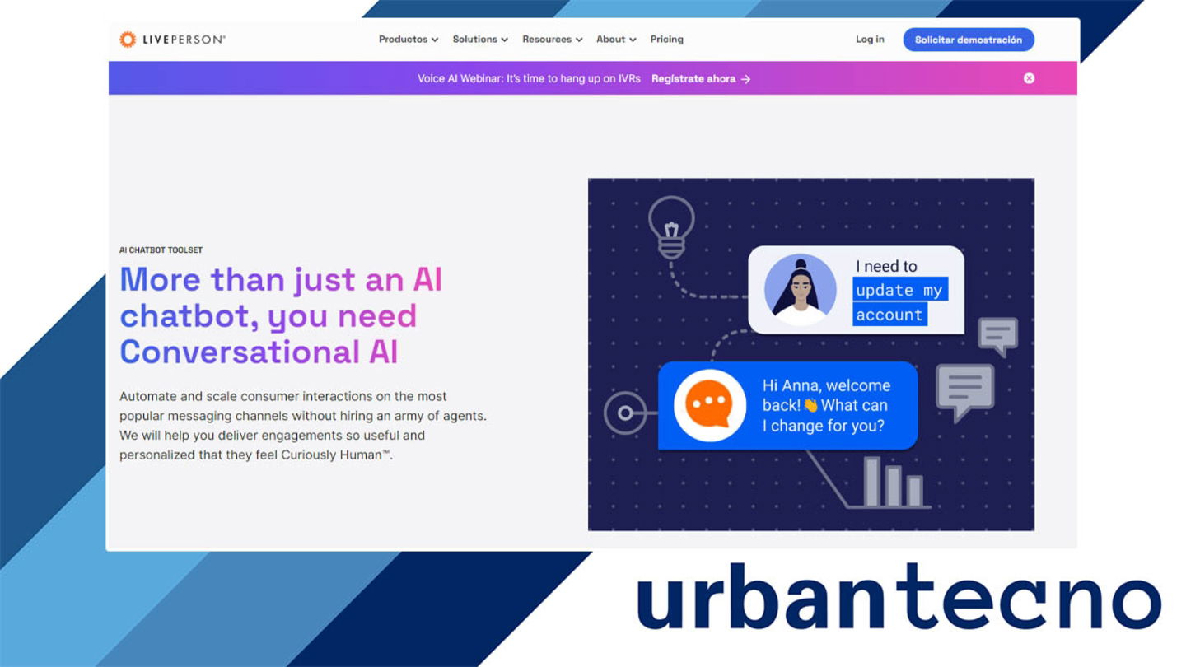Click the bar chart icon in the illustration
Image resolution: width=1186 pixels, height=667 pixels.
[x=894, y=483]
